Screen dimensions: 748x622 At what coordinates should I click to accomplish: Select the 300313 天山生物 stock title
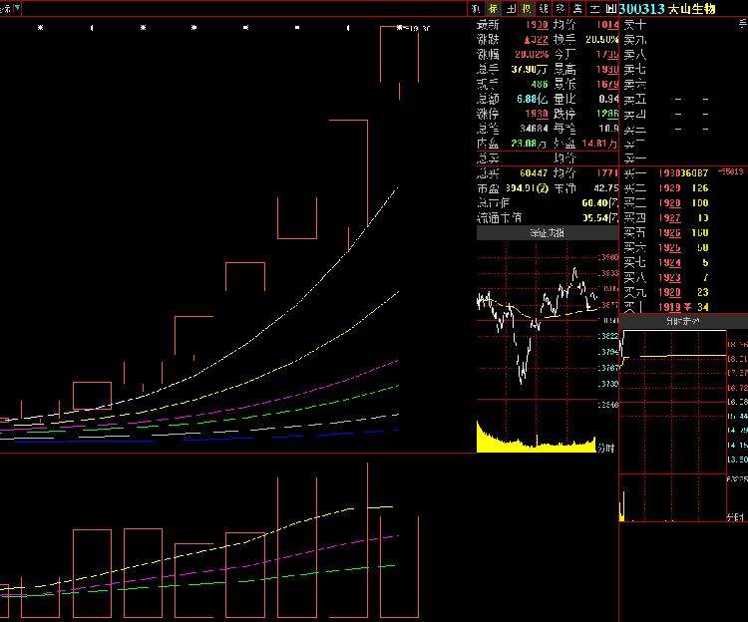coord(665,8)
